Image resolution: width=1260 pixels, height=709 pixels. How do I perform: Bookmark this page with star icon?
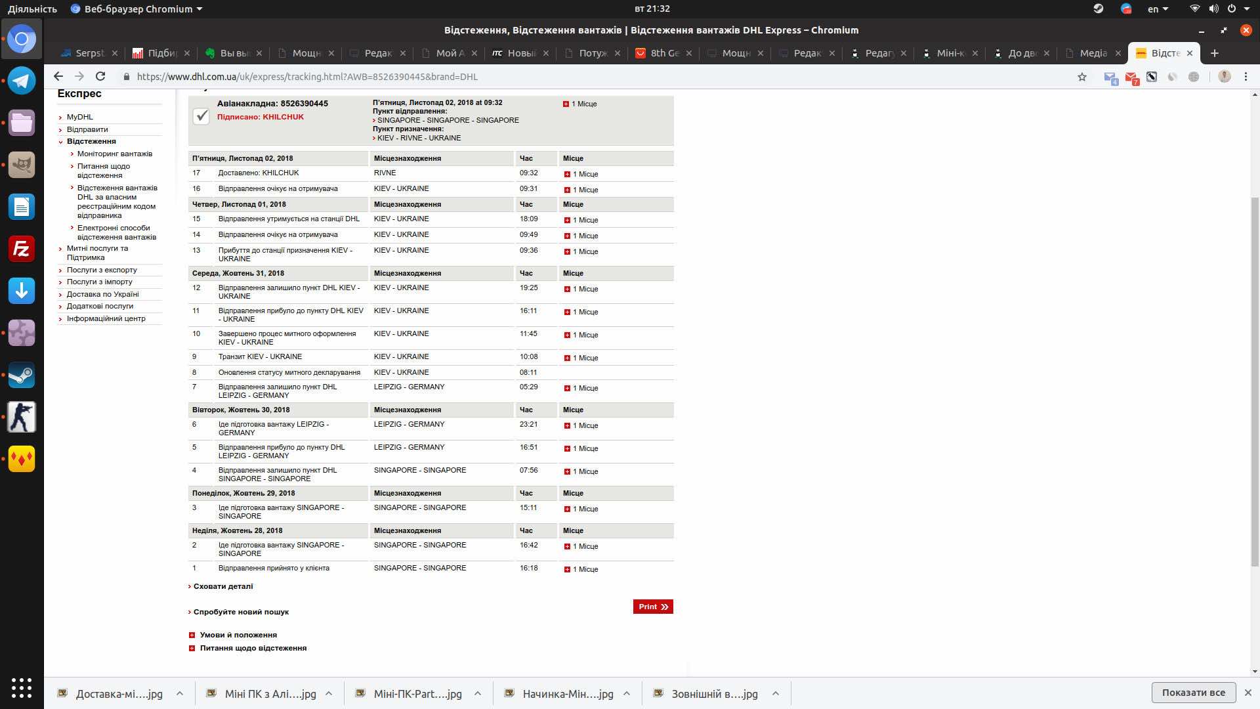click(1082, 77)
